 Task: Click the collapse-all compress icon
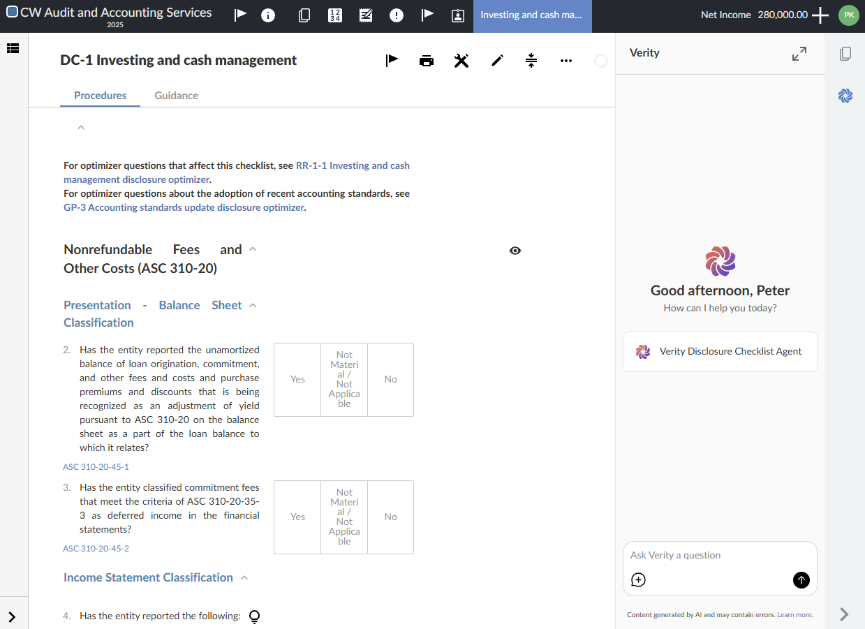531,61
